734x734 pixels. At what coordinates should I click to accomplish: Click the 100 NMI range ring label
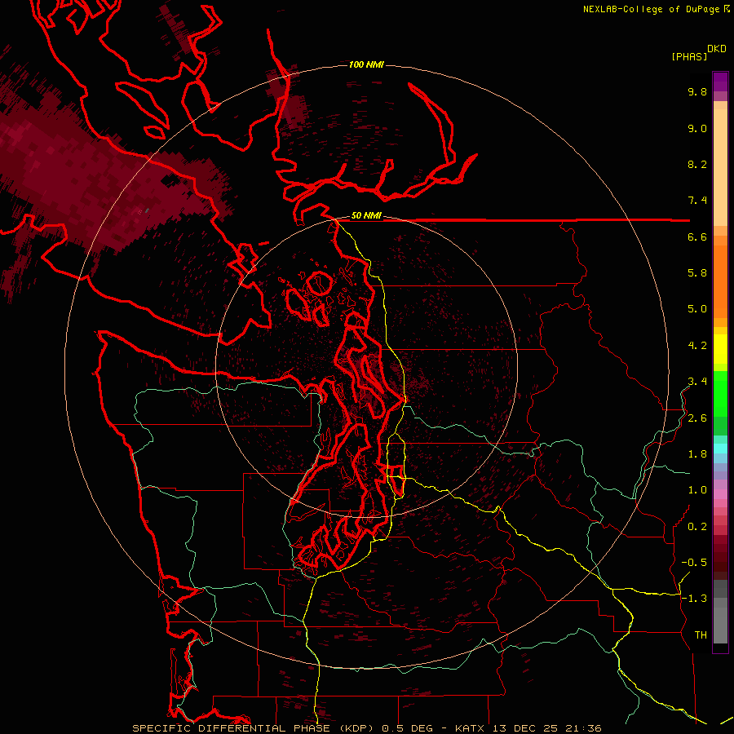point(366,64)
